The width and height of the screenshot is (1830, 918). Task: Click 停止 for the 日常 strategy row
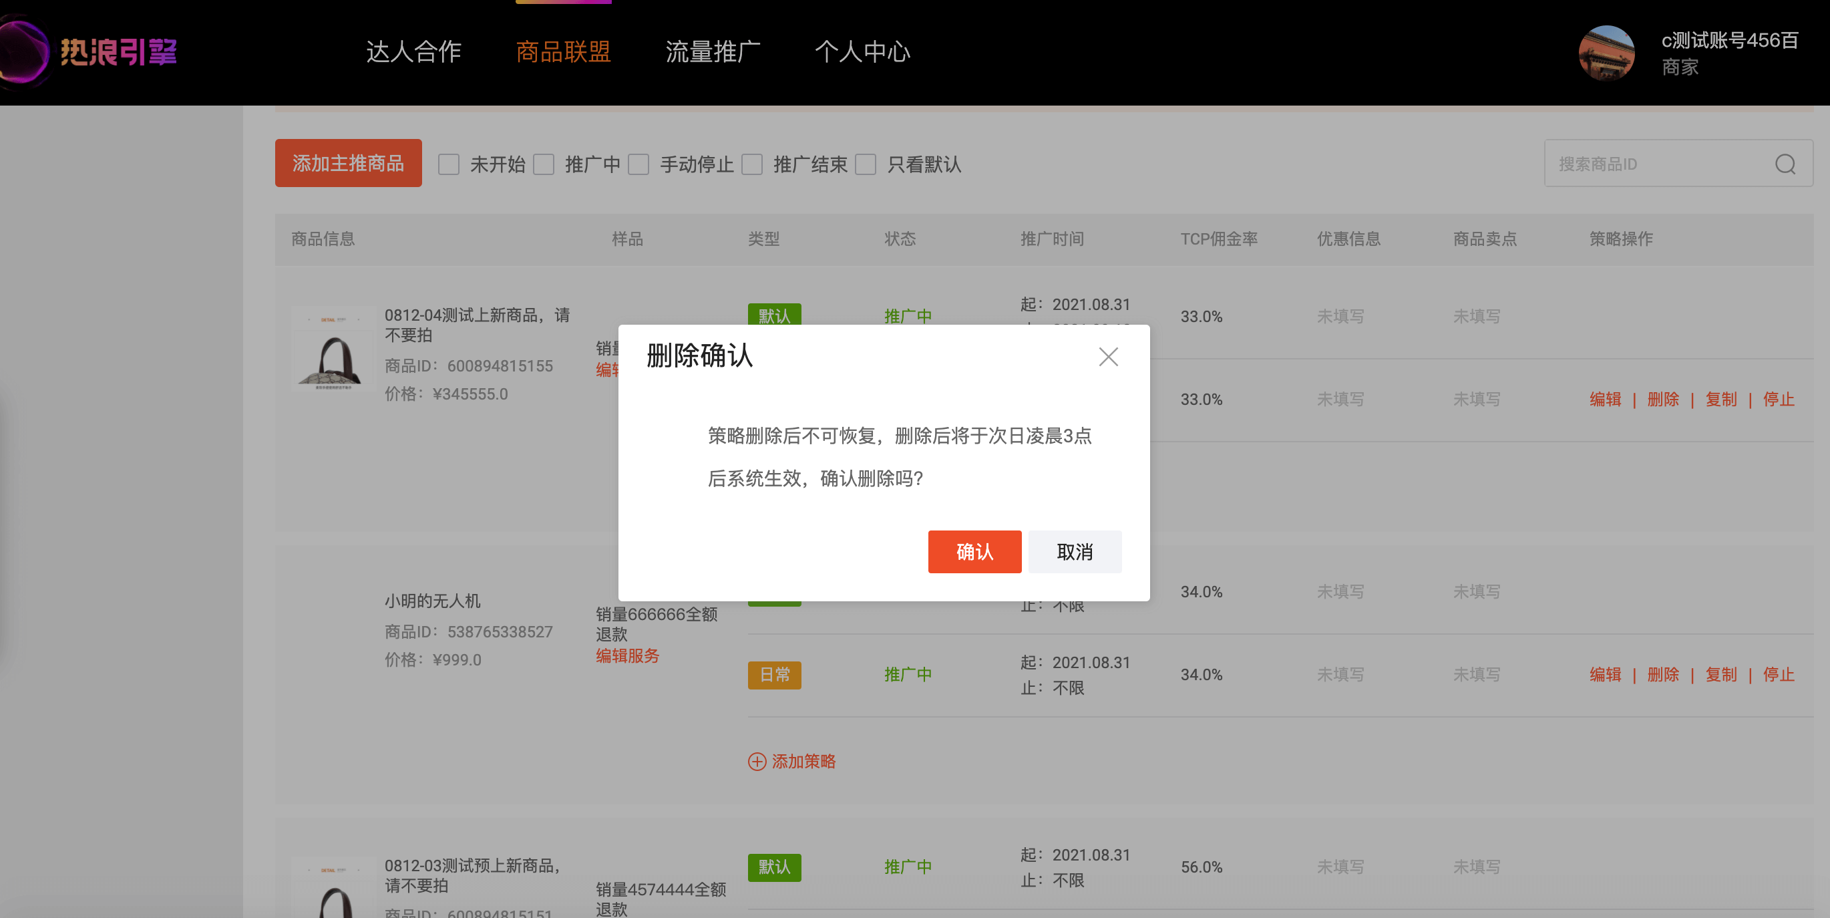coord(1778,674)
